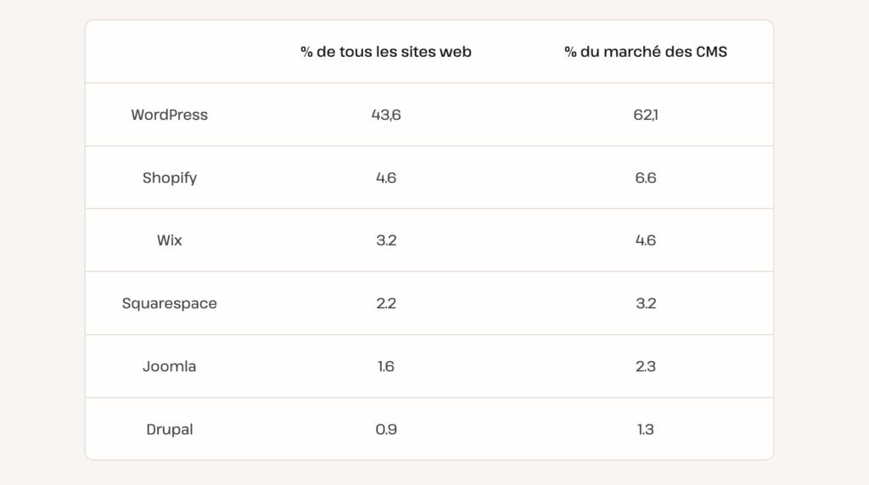Click the Wix row label
This screenshot has height=485, width=869.
(x=170, y=240)
